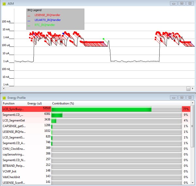Click the AEM window title icon
This screenshot has height=186, width=196.
coord(4,3)
